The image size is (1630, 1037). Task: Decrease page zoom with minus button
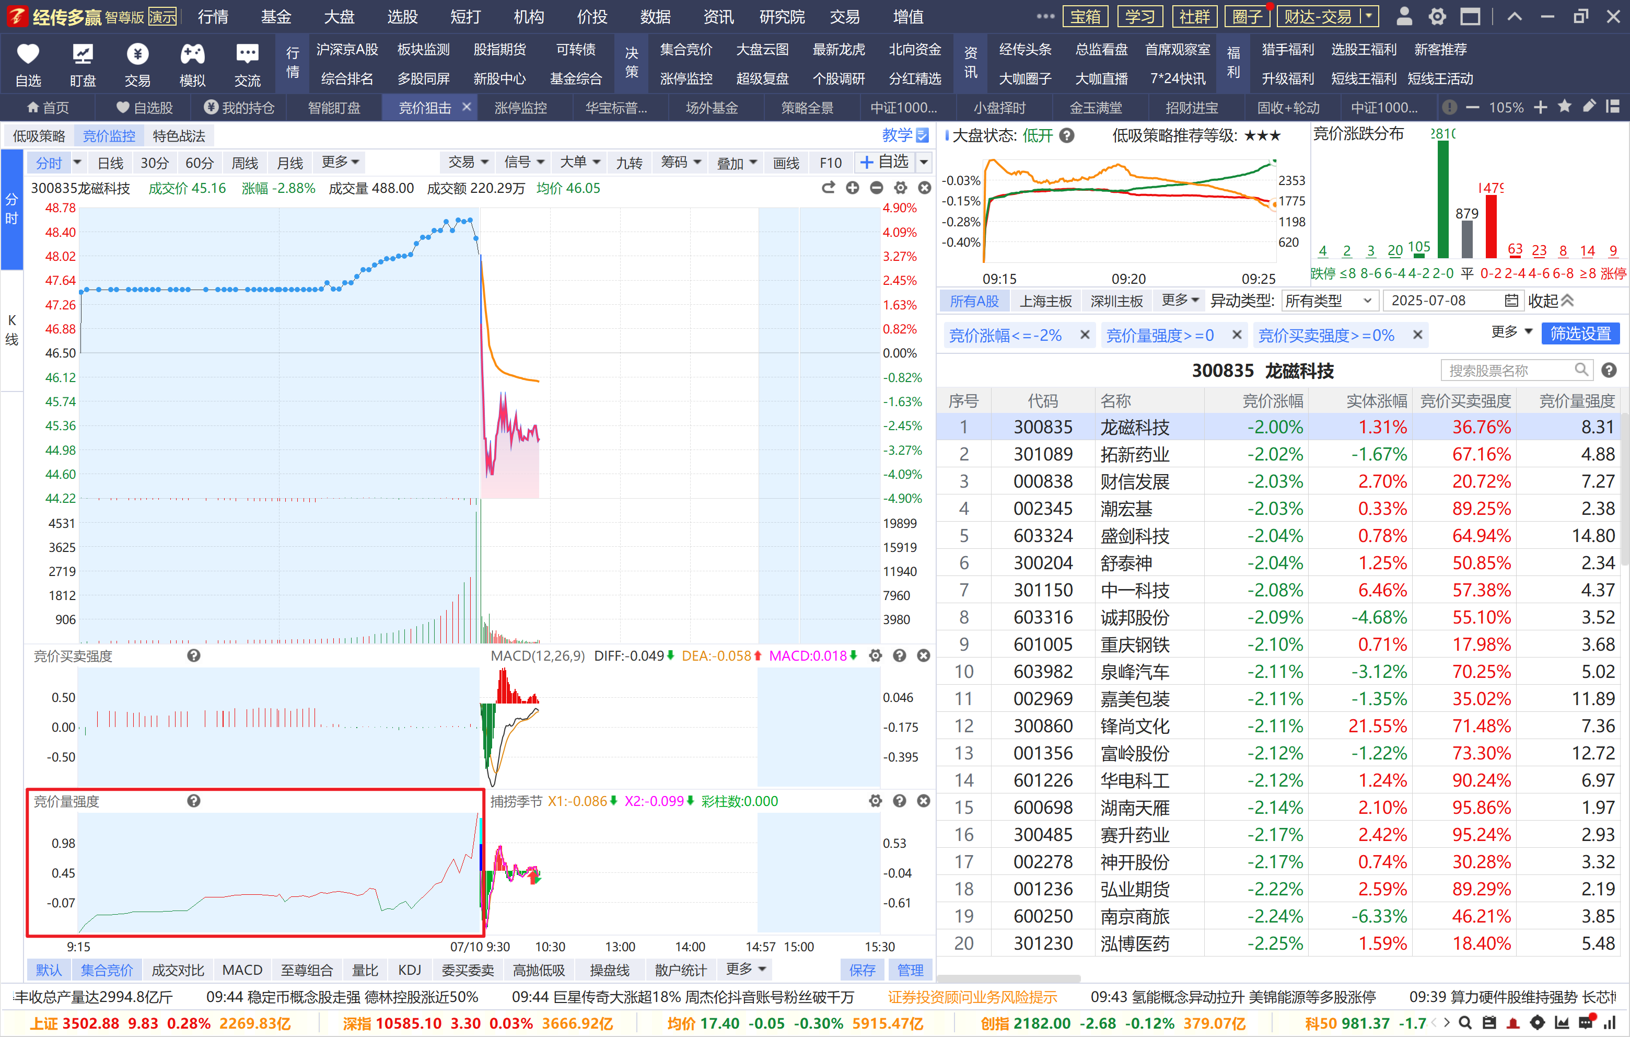pos(1472,107)
